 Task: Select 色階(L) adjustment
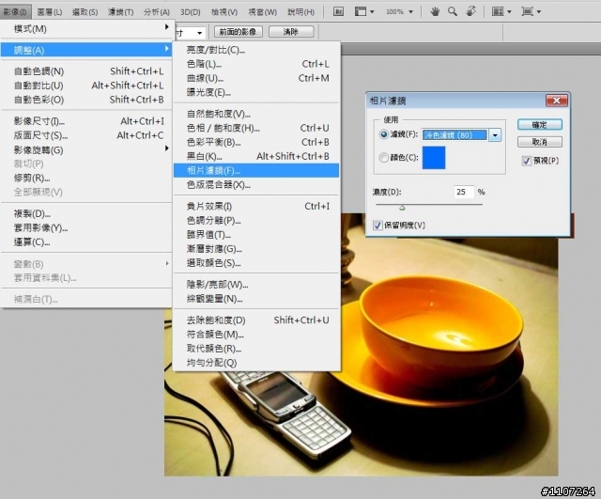(256, 64)
